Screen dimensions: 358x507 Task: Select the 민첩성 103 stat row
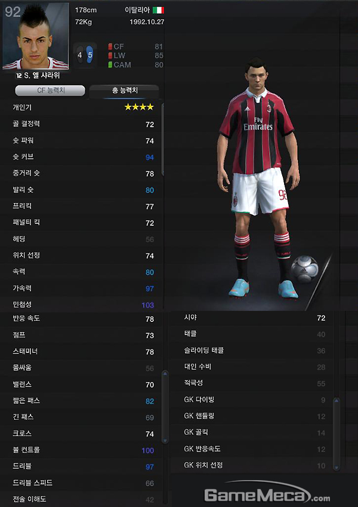83,305
